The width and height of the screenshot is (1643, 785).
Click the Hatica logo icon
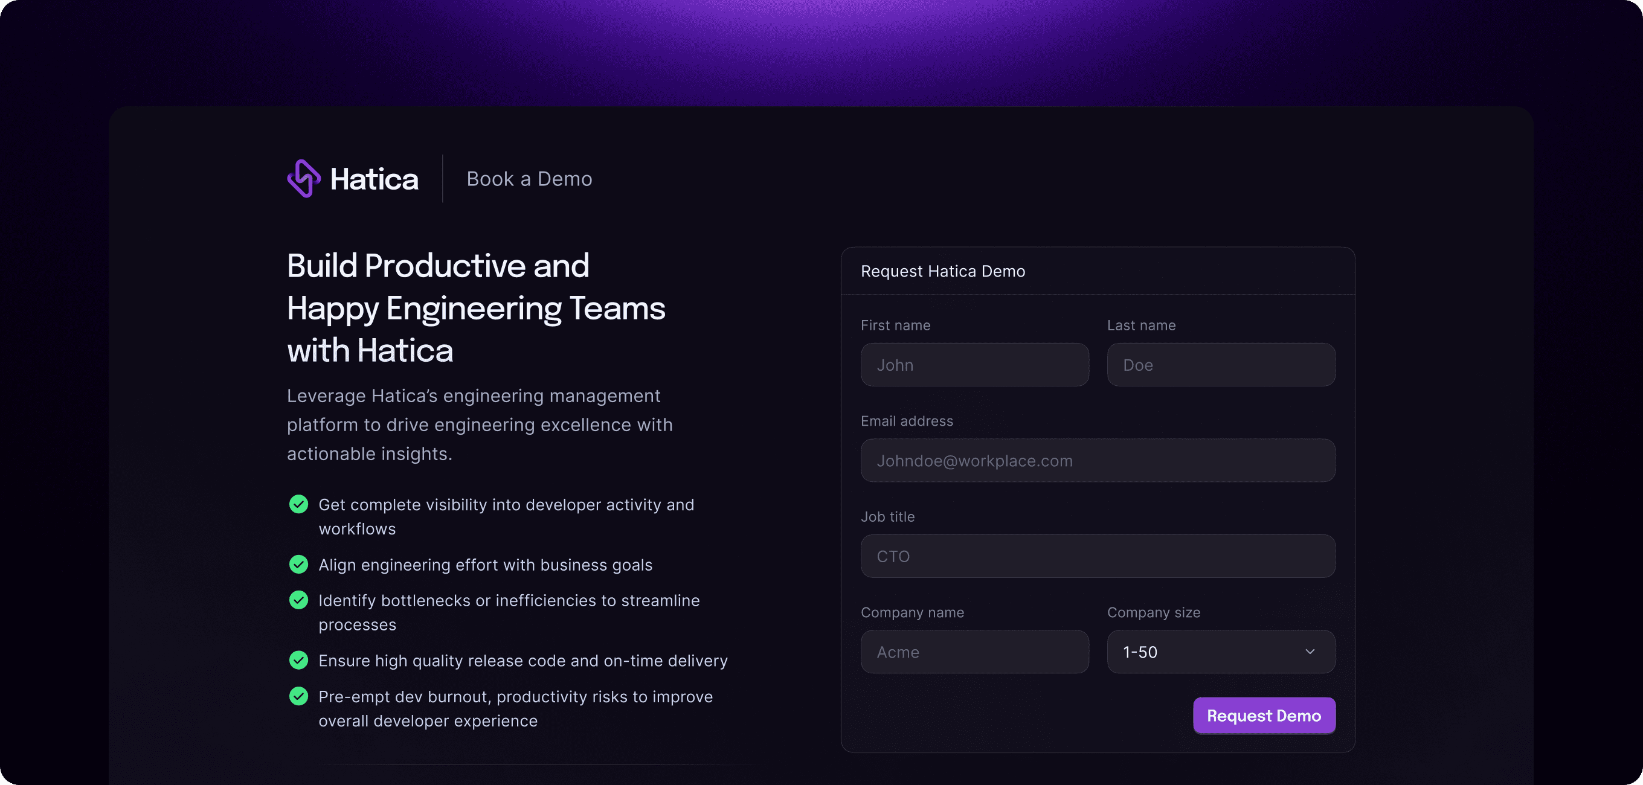(x=304, y=179)
